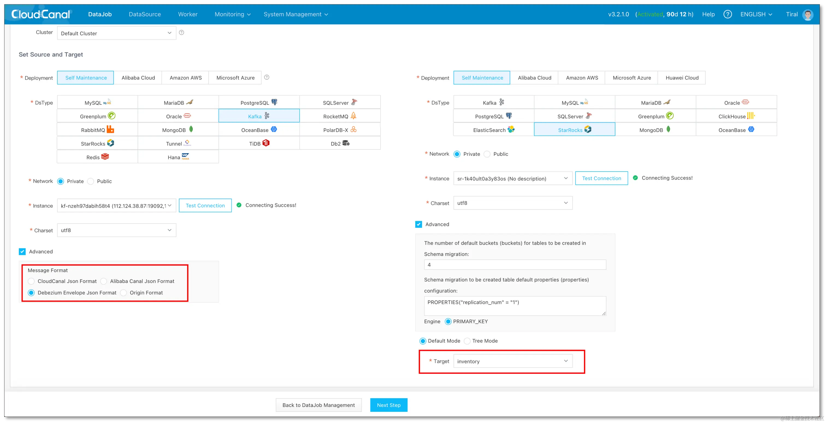
Task: Choose Origin Format radio
Action: click(x=123, y=292)
